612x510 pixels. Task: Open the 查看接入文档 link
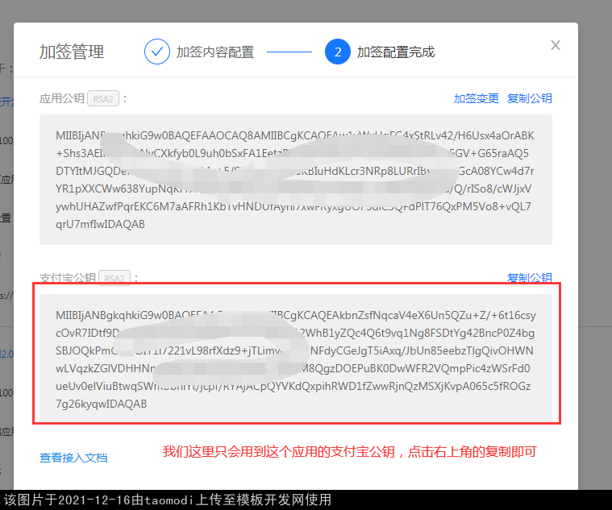pyautogui.click(x=73, y=458)
